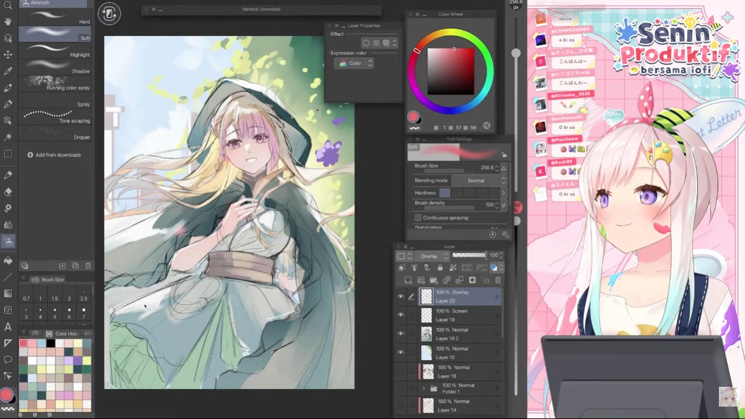Select the straight Line figure tool
Image resolution: width=745 pixels, height=419 pixels.
pyautogui.click(x=8, y=277)
